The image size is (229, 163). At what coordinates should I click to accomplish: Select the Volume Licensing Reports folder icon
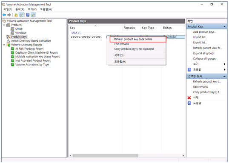tap(9, 45)
